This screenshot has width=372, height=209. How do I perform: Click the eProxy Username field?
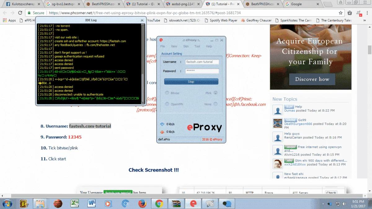tap(202, 62)
